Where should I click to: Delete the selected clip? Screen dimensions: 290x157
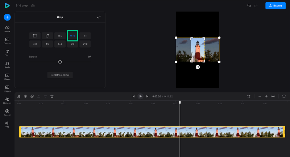pos(52,96)
